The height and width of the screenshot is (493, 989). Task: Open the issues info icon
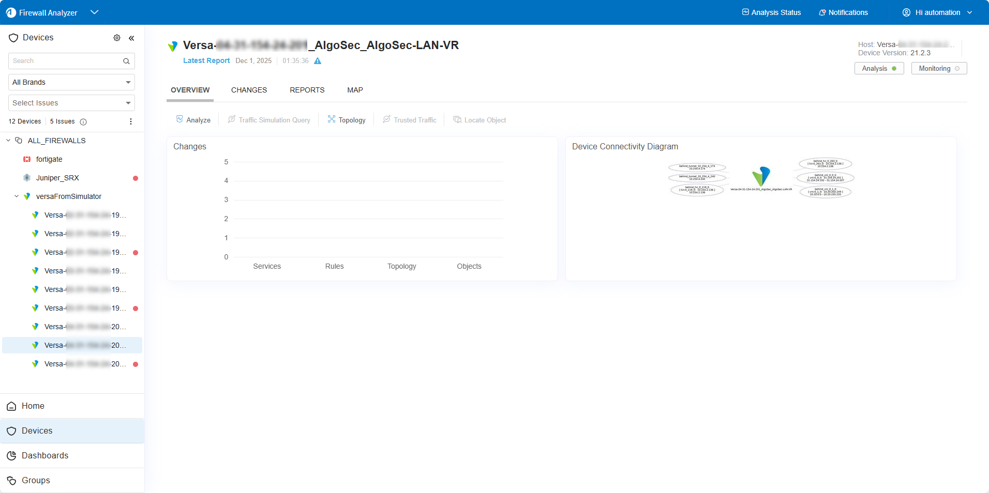(83, 122)
